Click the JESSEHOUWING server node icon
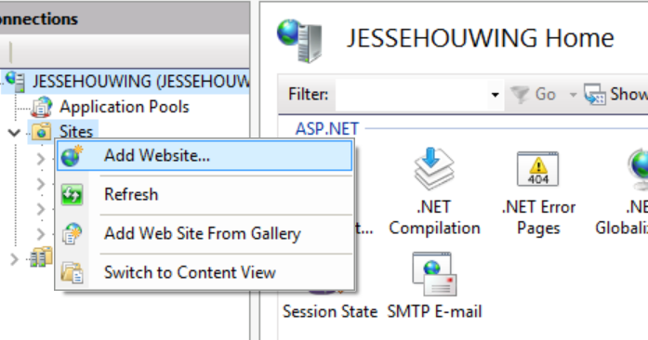The width and height of the screenshot is (648, 340). tap(16, 81)
